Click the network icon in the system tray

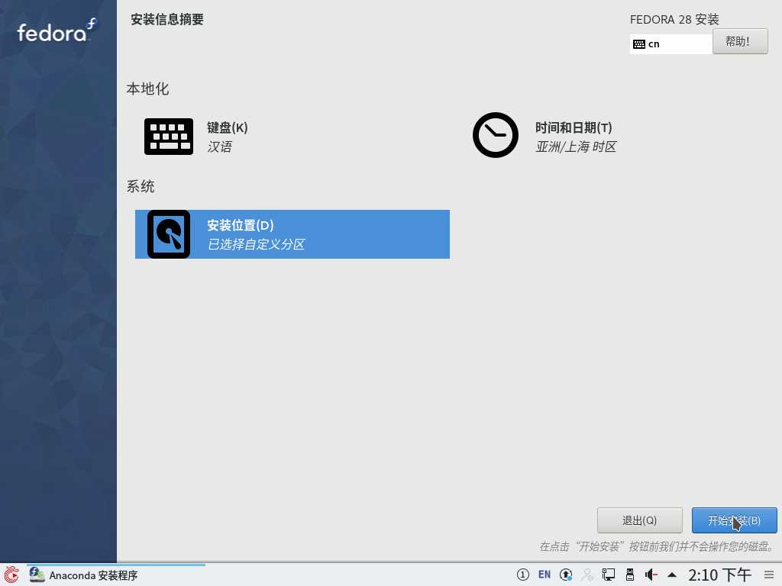point(608,574)
